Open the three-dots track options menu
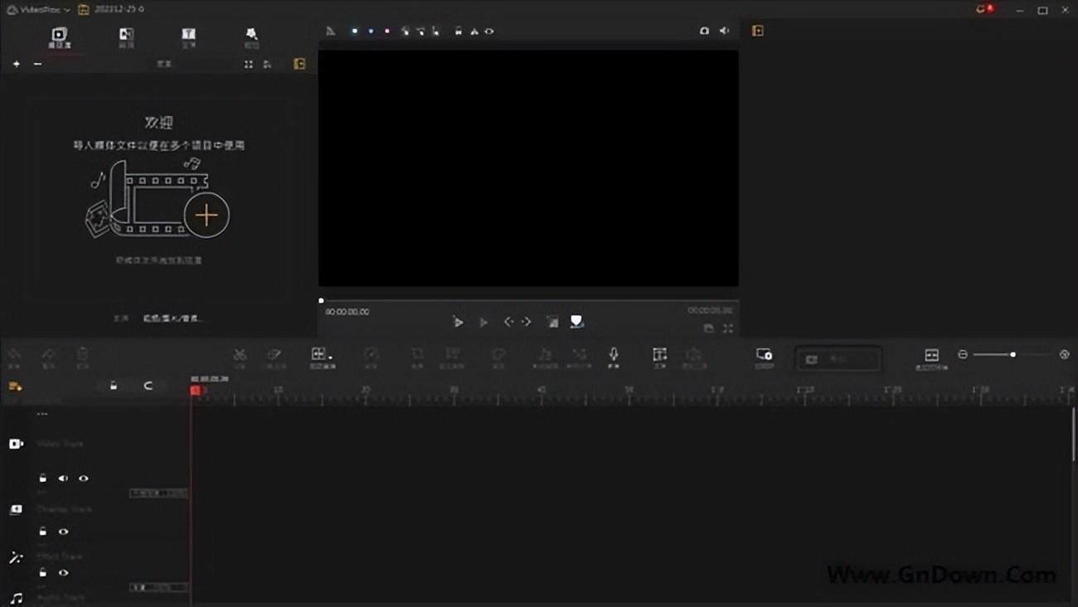The height and width of the screenshot is (607, 1078). [42, 414]
